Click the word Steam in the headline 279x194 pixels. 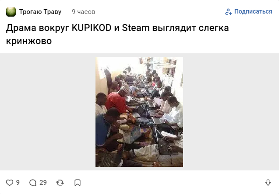tap(136, 28)
